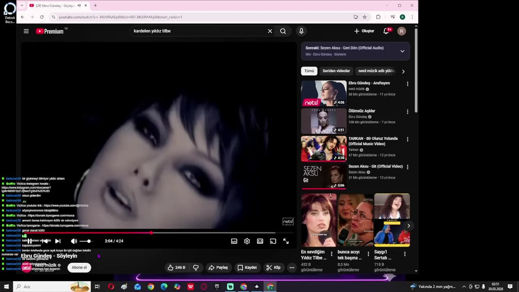Enter full screen mode in the player

click(x=286, y=241)
